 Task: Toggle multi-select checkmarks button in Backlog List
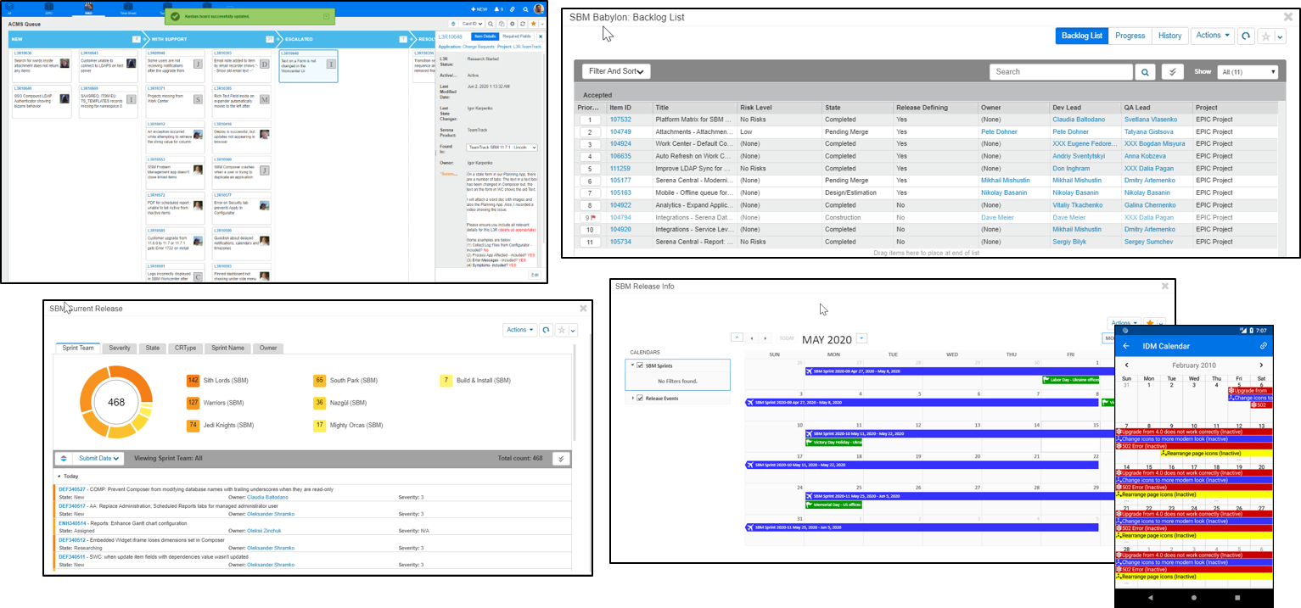1172,72
